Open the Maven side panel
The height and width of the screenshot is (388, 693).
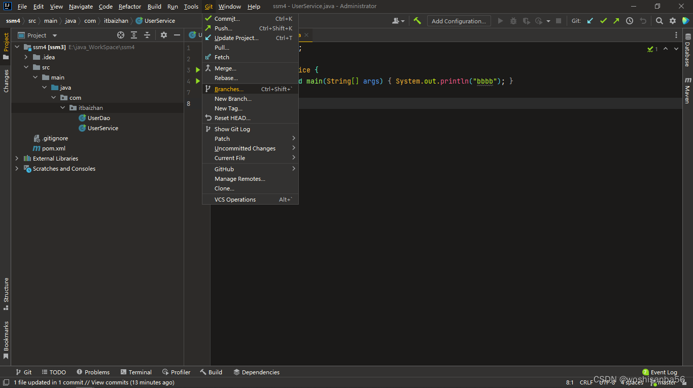pyautogui.click(x=688, y=90)
